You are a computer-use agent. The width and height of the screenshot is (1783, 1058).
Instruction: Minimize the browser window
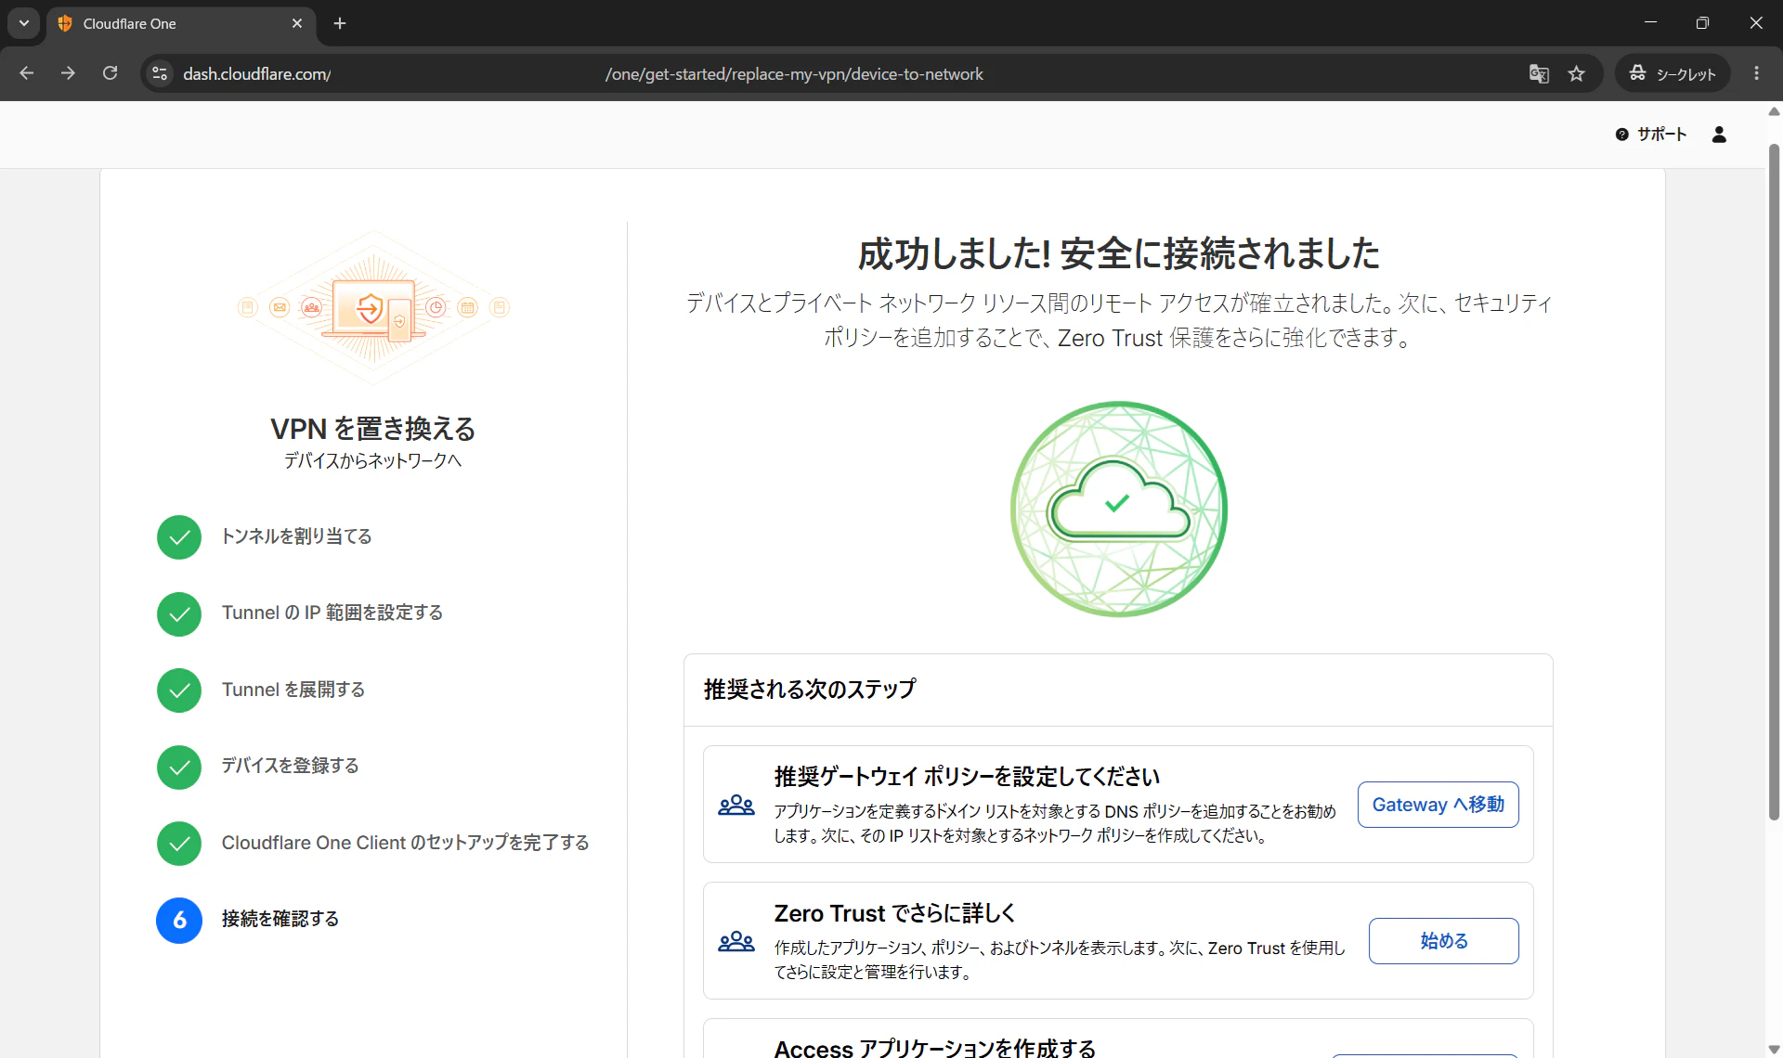(1650, 22)
